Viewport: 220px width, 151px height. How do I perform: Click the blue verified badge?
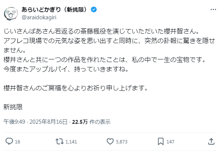[94, 9]
